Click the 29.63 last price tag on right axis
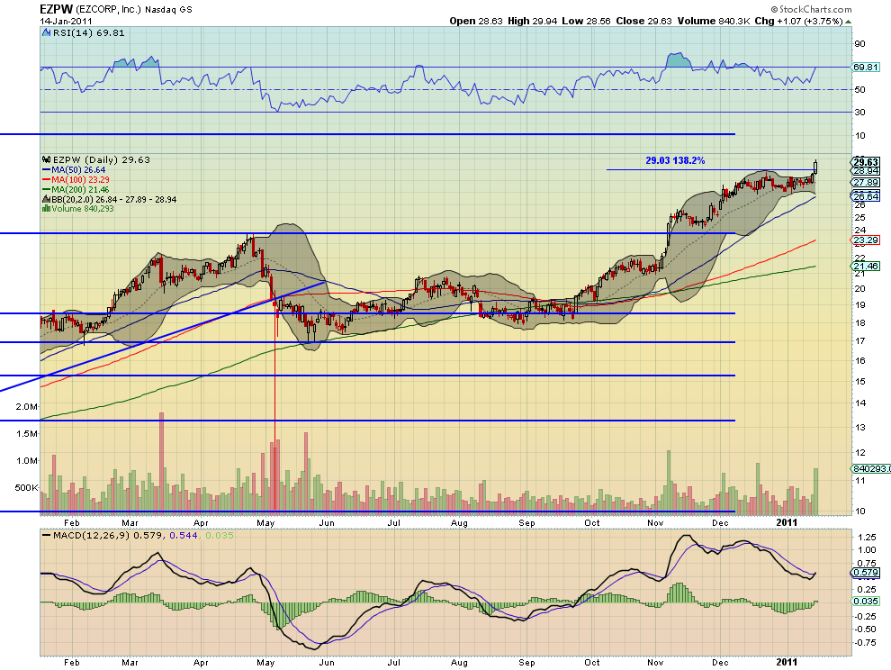891x670 pixels. click(x=866, y=162)
